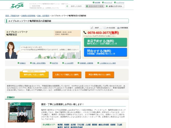The width and height of the screenshot is (171, 128).
Task: Open the 胡麻駅 station link
Action: (x=113, y=125)
